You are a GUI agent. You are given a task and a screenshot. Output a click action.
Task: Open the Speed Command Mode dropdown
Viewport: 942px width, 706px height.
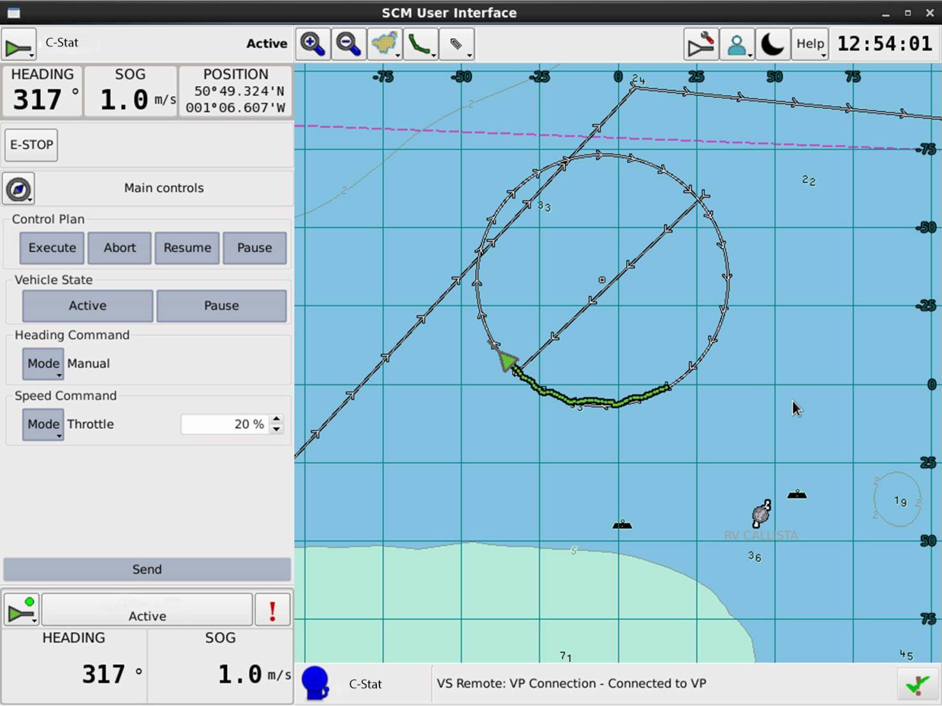pyautogui.click(x=43, y=424)
